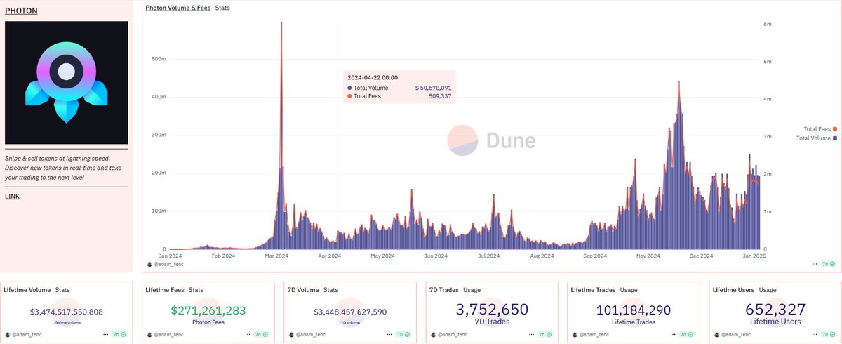
Task: Click the 500m y-axis label
Action: [159, 58]
